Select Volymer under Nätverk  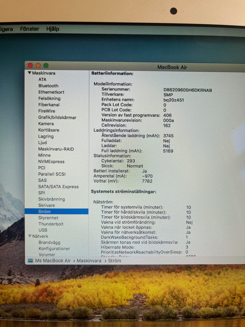tap(47, 254)
